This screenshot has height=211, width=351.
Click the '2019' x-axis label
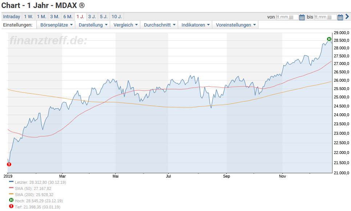pyautogui.click(x=8, y=176)
